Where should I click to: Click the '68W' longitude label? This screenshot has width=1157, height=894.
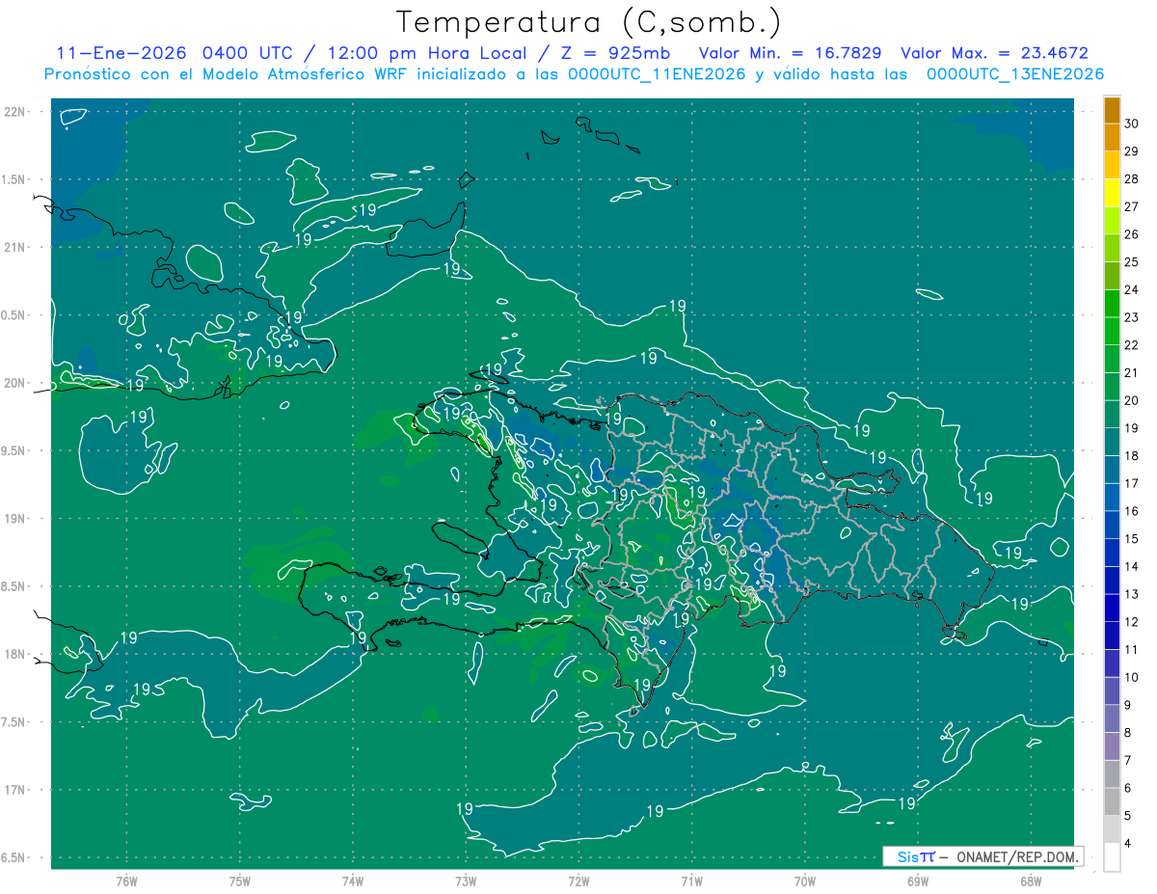tap(1031, 880)
